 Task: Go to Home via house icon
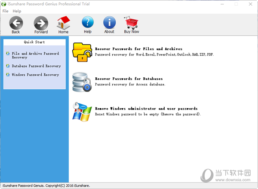64,23
